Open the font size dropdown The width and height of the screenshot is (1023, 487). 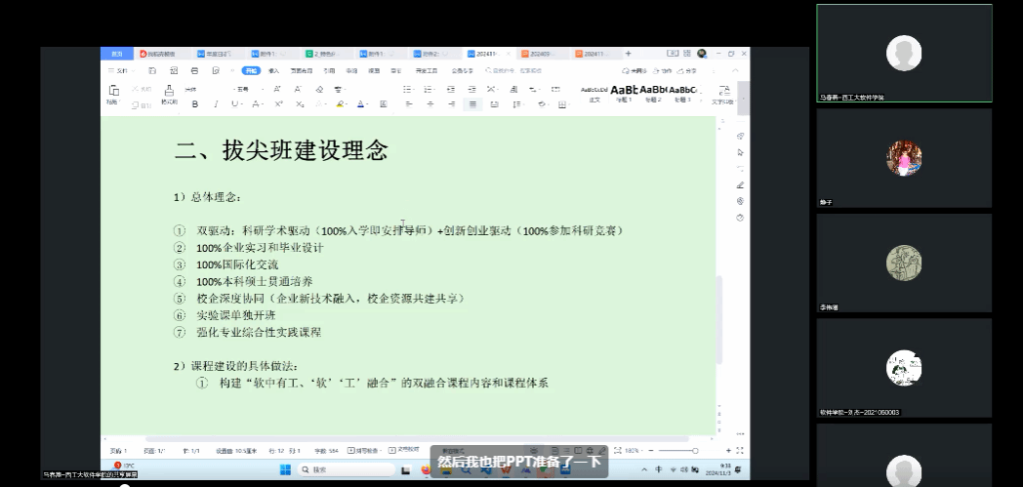pos(262,89)
